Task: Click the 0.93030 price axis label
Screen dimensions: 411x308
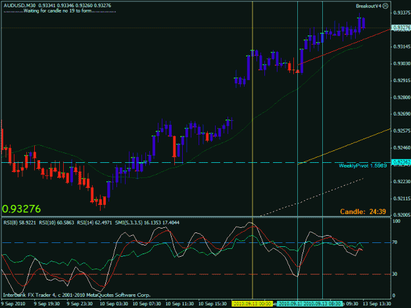Action: click(x=402, y=64)
